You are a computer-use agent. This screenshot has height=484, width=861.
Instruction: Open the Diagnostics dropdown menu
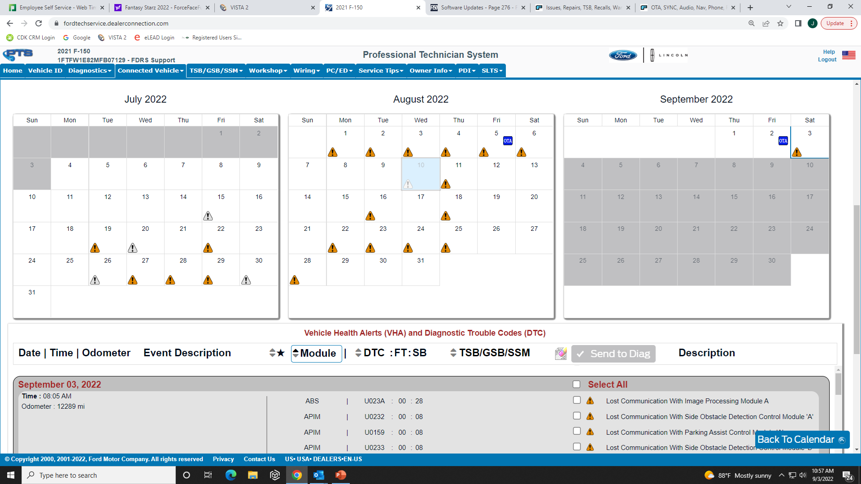(89, 70)
